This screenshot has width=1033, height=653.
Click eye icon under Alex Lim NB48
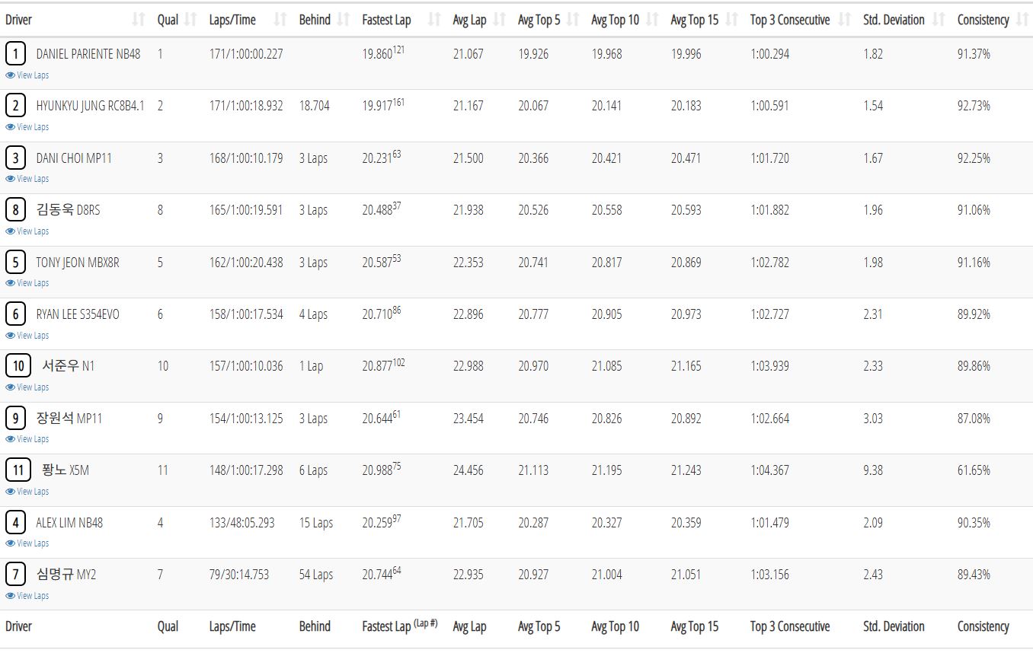point(10,543)
